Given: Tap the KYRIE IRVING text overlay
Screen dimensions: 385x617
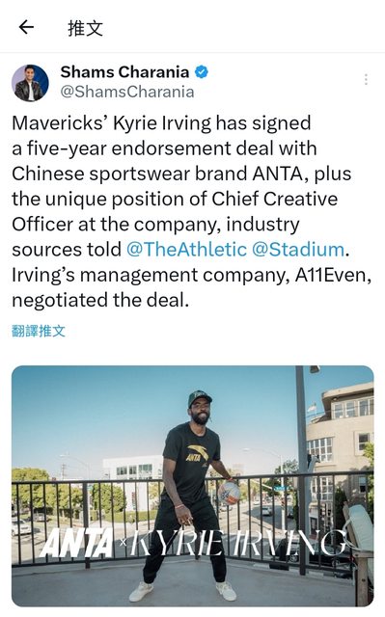Looking at the screenshot, I should [238, 543].
